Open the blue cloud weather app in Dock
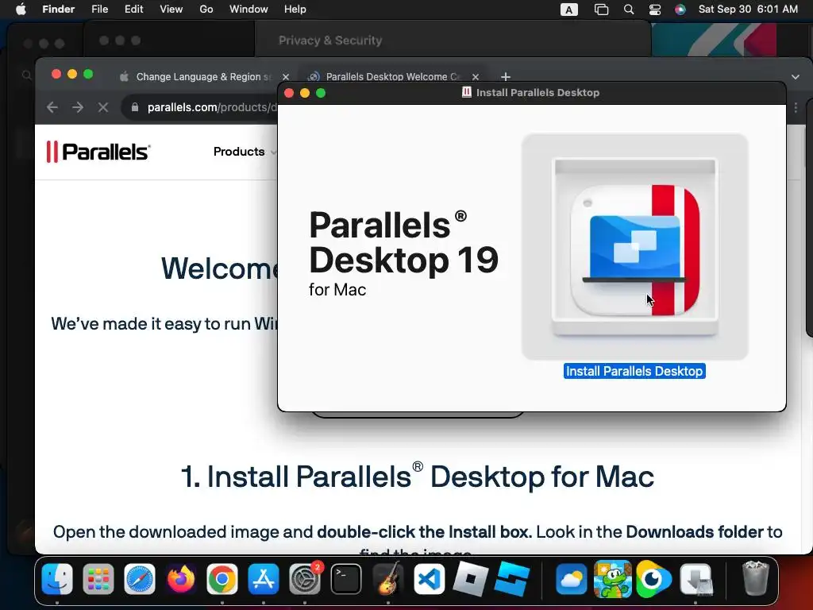The height and width of the screenshot is (610, 813). tap(571, 578)
